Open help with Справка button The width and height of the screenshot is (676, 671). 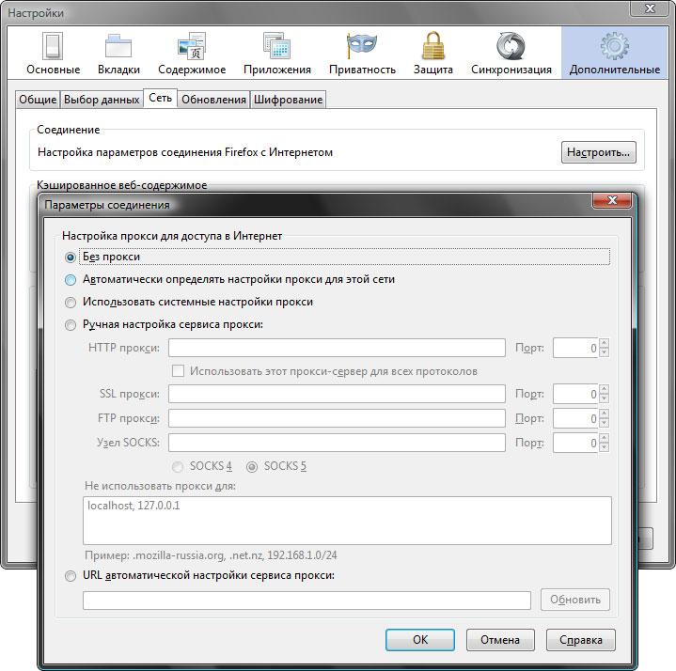pyautogui.click(x=581, y=640)
